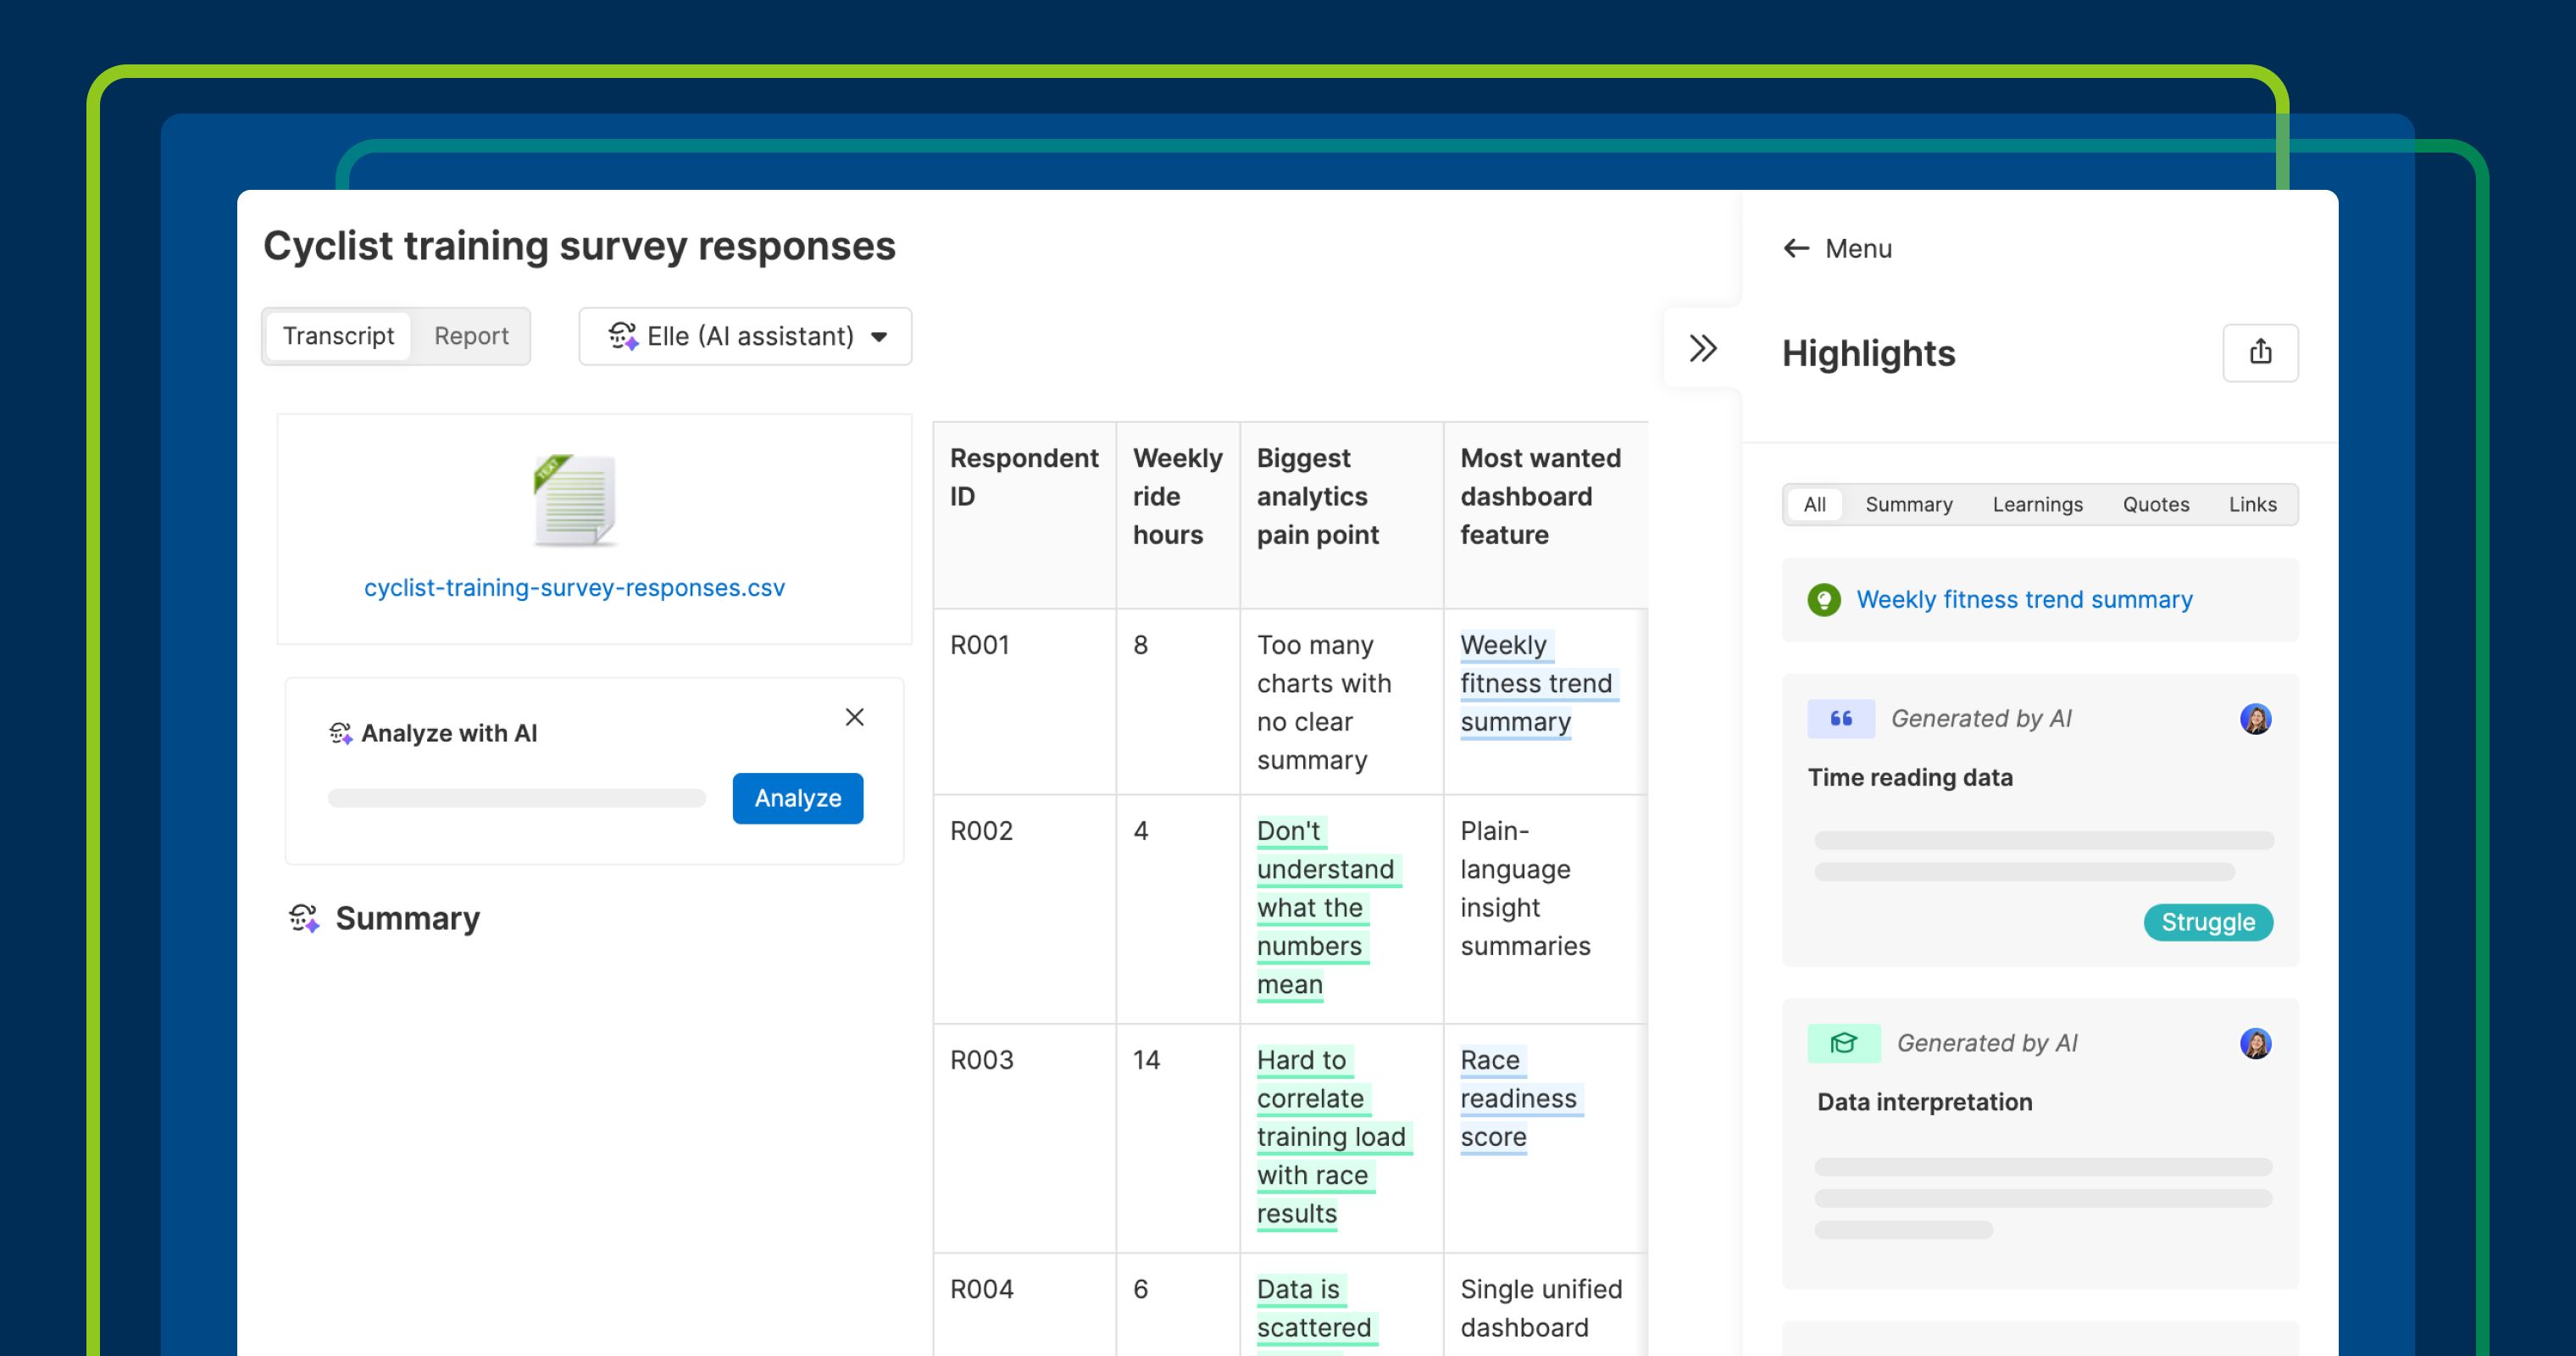
Task: Collapse the Highlights panel with the double-chevron icon
Action: pos(1702,348)
